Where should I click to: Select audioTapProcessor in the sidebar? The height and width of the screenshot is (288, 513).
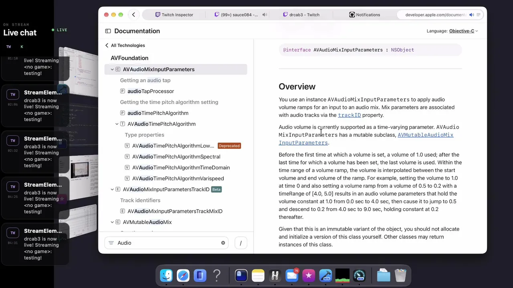[x=150, y=91]
